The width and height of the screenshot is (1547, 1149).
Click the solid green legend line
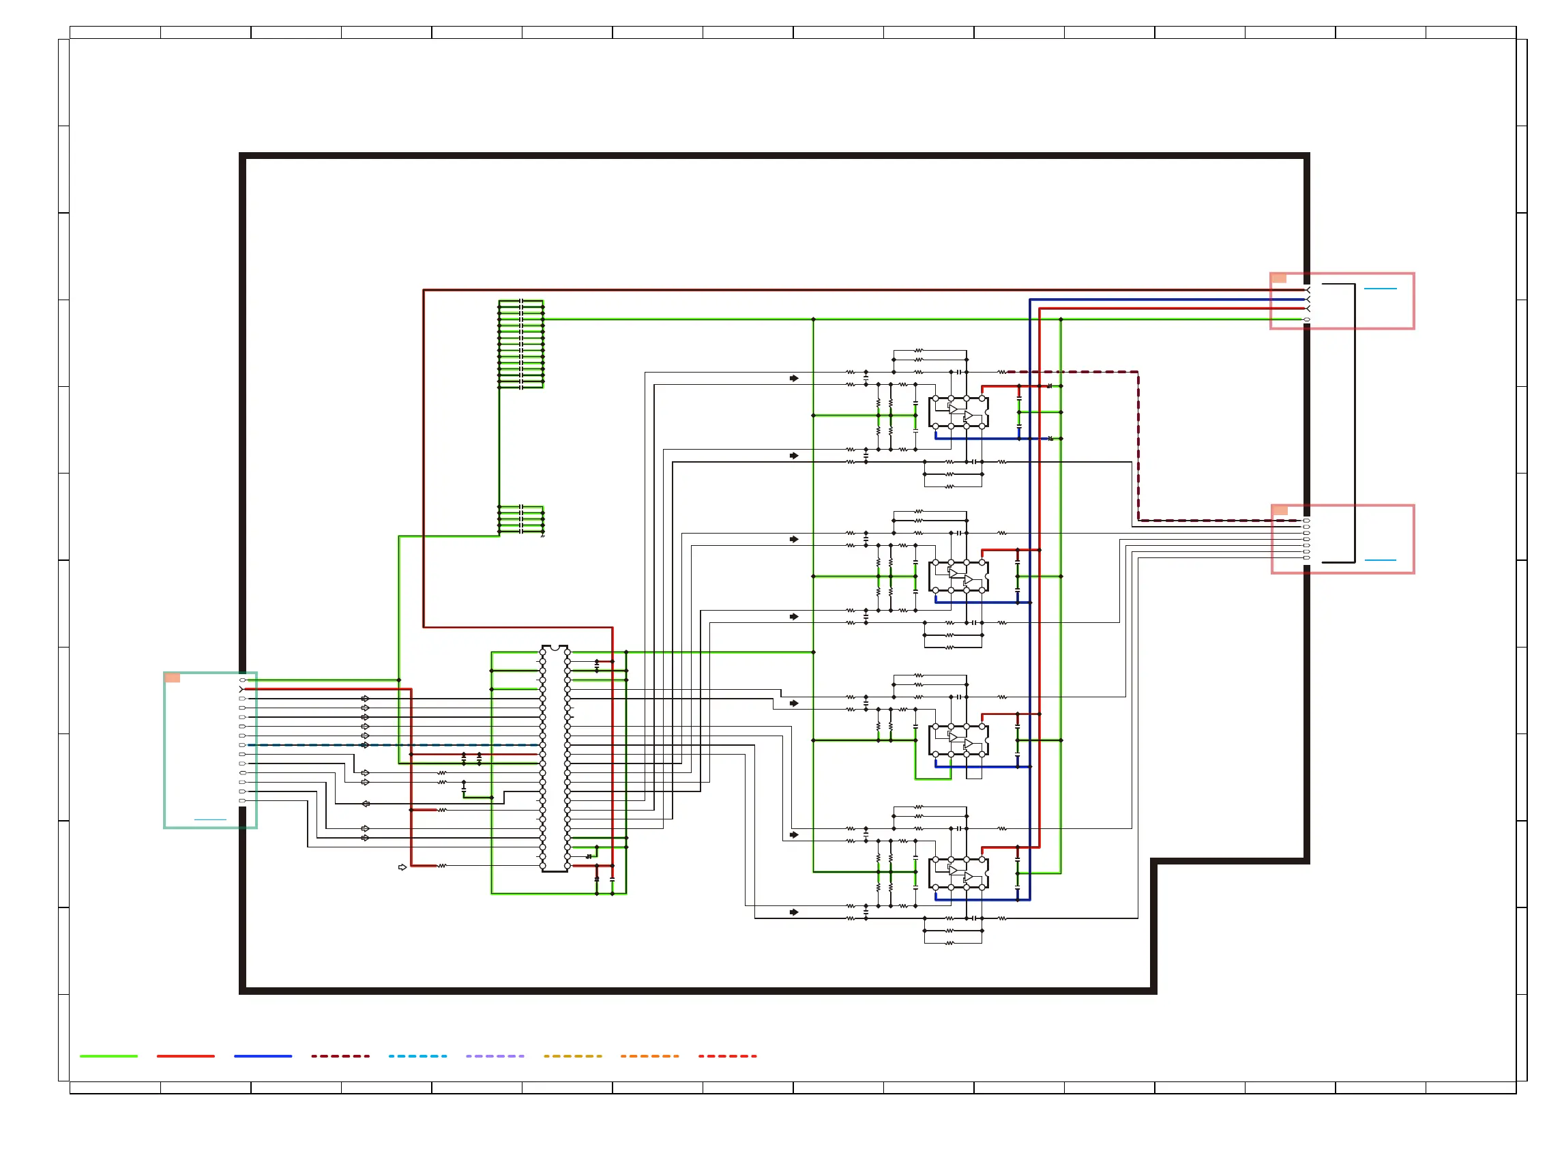tap(108, 1056)
